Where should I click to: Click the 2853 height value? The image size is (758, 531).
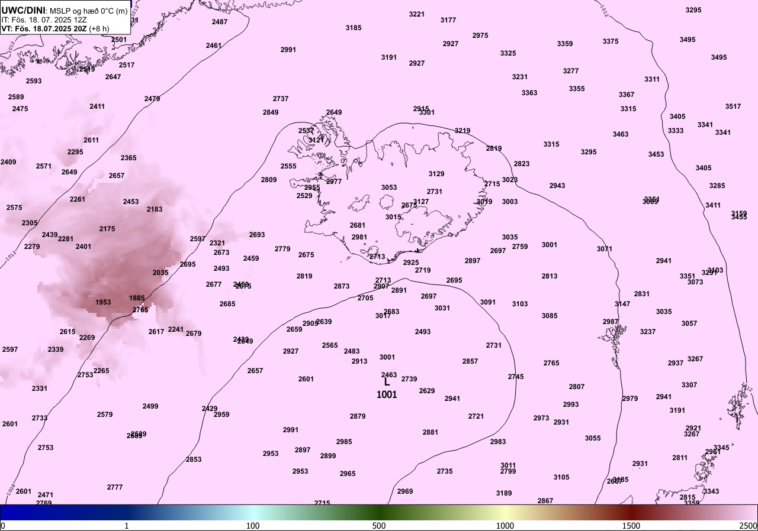coord(194,459)
